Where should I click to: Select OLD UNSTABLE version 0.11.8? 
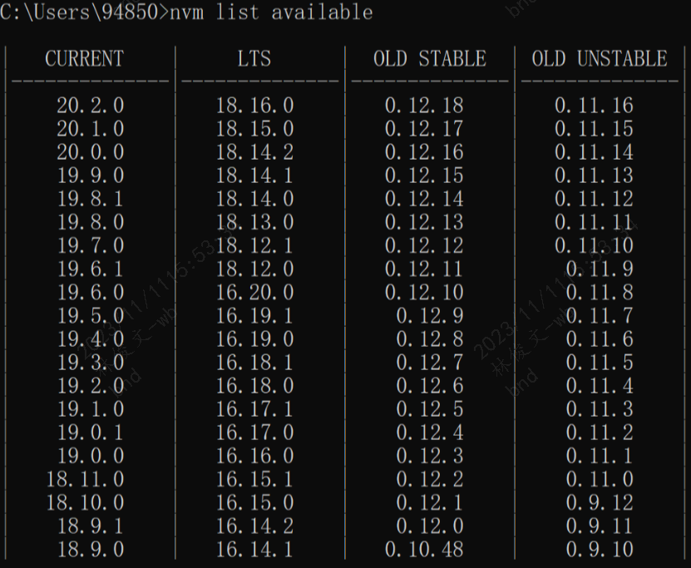(x=600, y=293)
